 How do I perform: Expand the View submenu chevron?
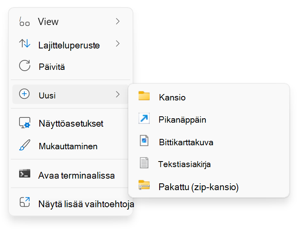pos(118,21)
